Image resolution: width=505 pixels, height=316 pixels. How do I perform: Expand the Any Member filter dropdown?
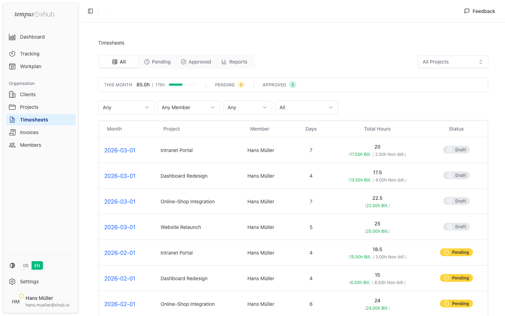coord(188,107)
